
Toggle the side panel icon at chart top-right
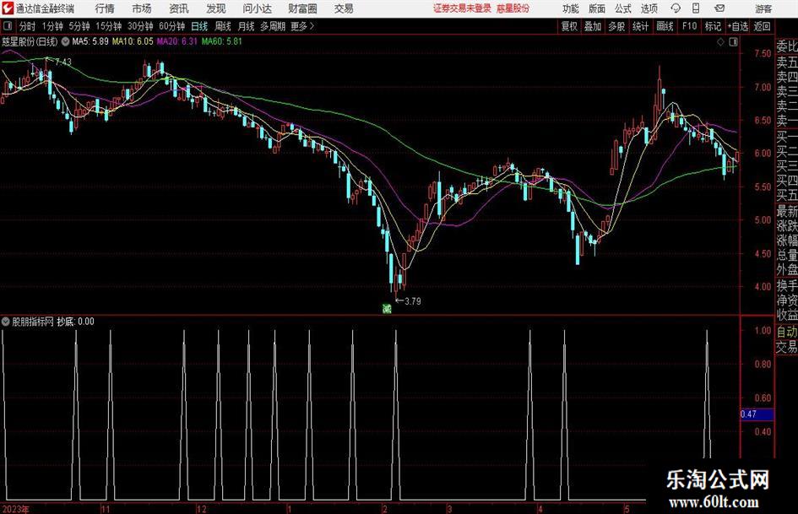coord(733,42)
